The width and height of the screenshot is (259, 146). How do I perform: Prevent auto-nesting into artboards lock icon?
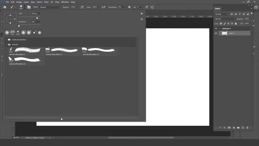pyautogui.click(x=232, y=24)
